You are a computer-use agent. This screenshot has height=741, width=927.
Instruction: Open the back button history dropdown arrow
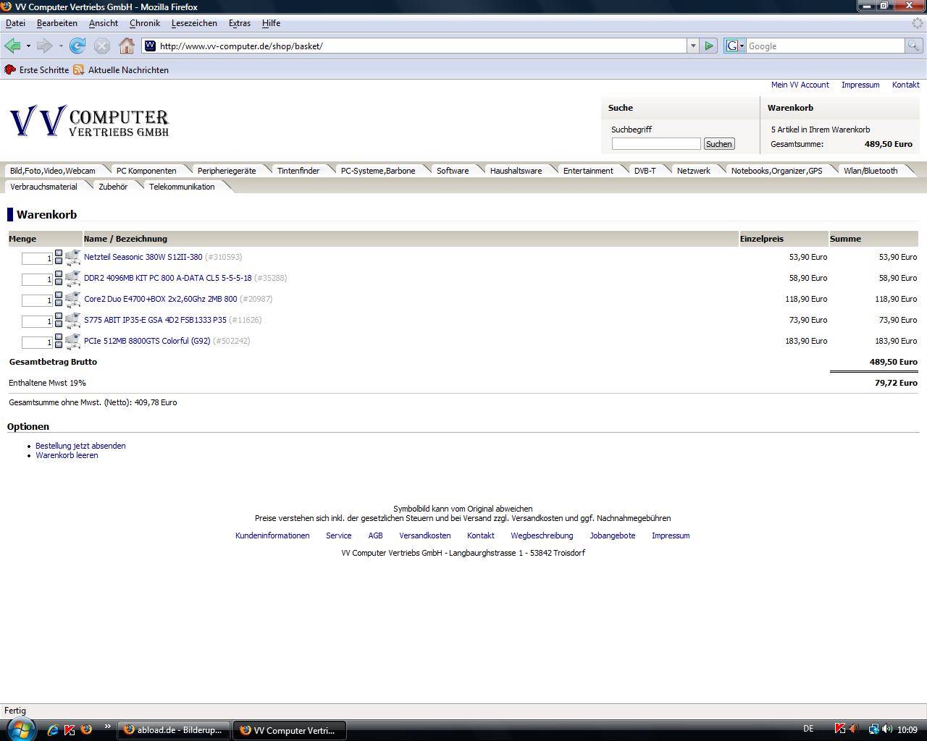pyautogui.click(x=28, y=46)
